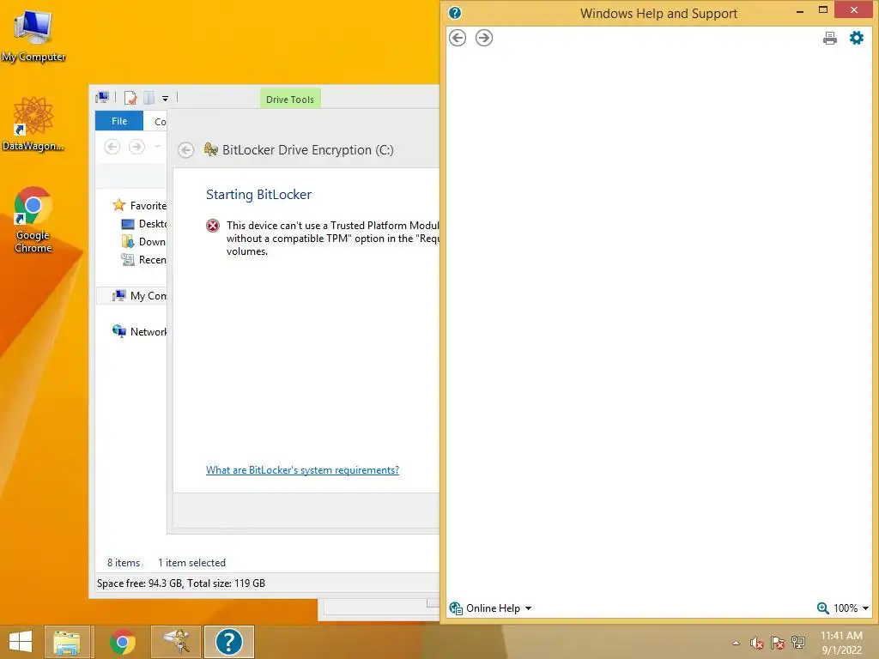Image resolution: width=879 pixels, height=659 pixels.
Task: Click '8 items' status bar text
Action: pyautogui.click(x=124, y=563)
